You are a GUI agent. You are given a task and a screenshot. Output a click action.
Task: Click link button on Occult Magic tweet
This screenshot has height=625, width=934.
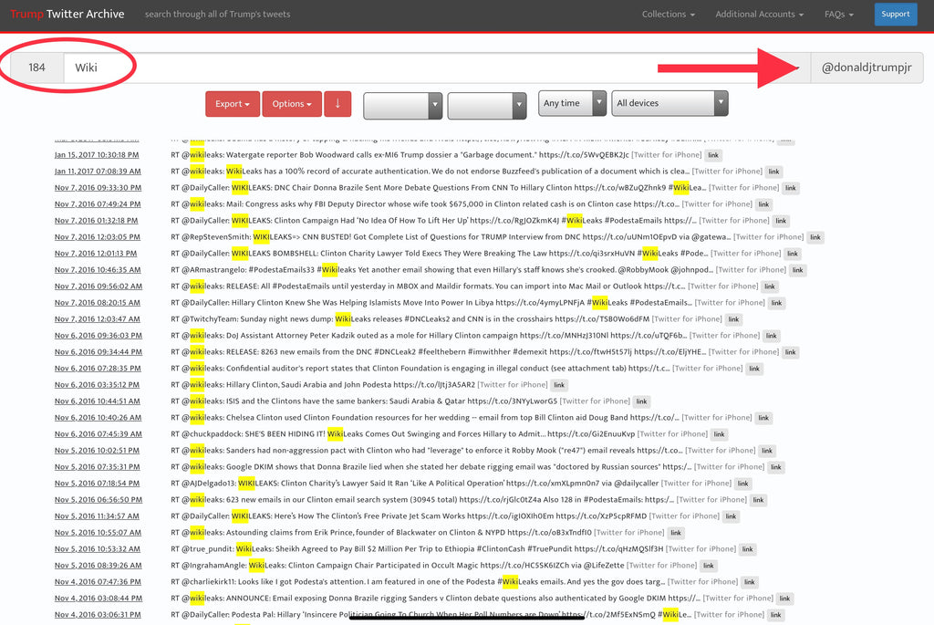pos(708,566)
